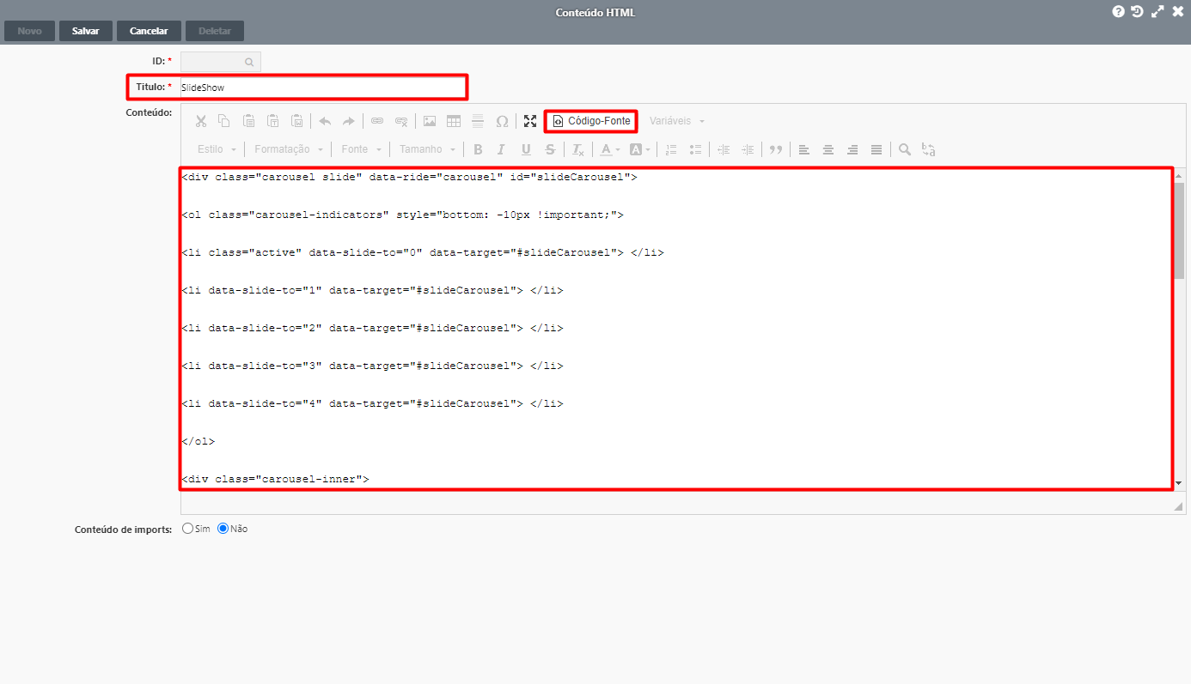Open Find with the magnifier toolbar icon
This screenshot has width=1191, height=684.
click(x=905, y=149)
